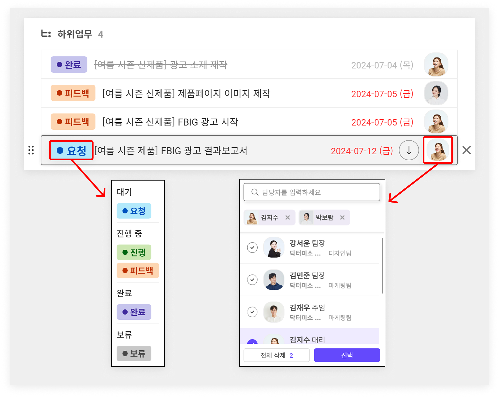Open the 요청 status dropdown on last row
This screenshot has height=397, width=499.
(71, 151)
